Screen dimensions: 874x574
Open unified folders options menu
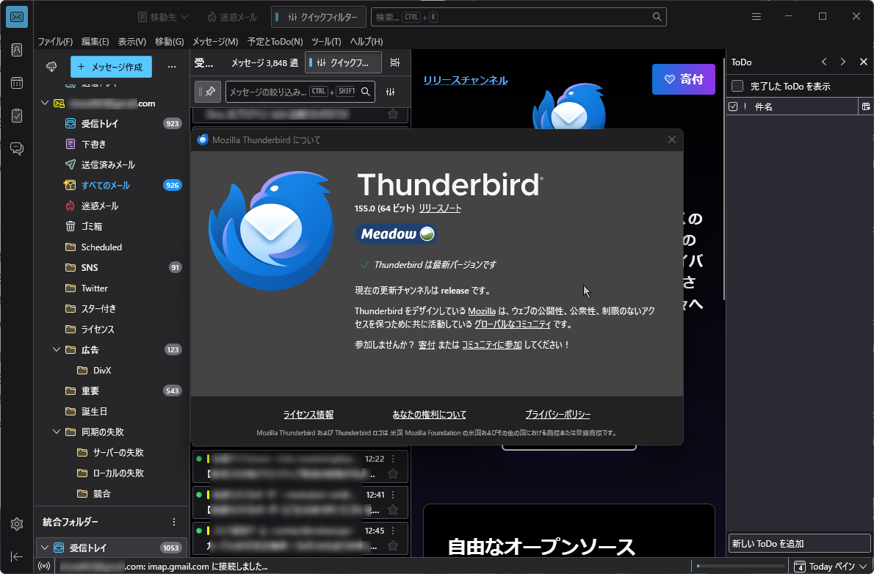174,522
